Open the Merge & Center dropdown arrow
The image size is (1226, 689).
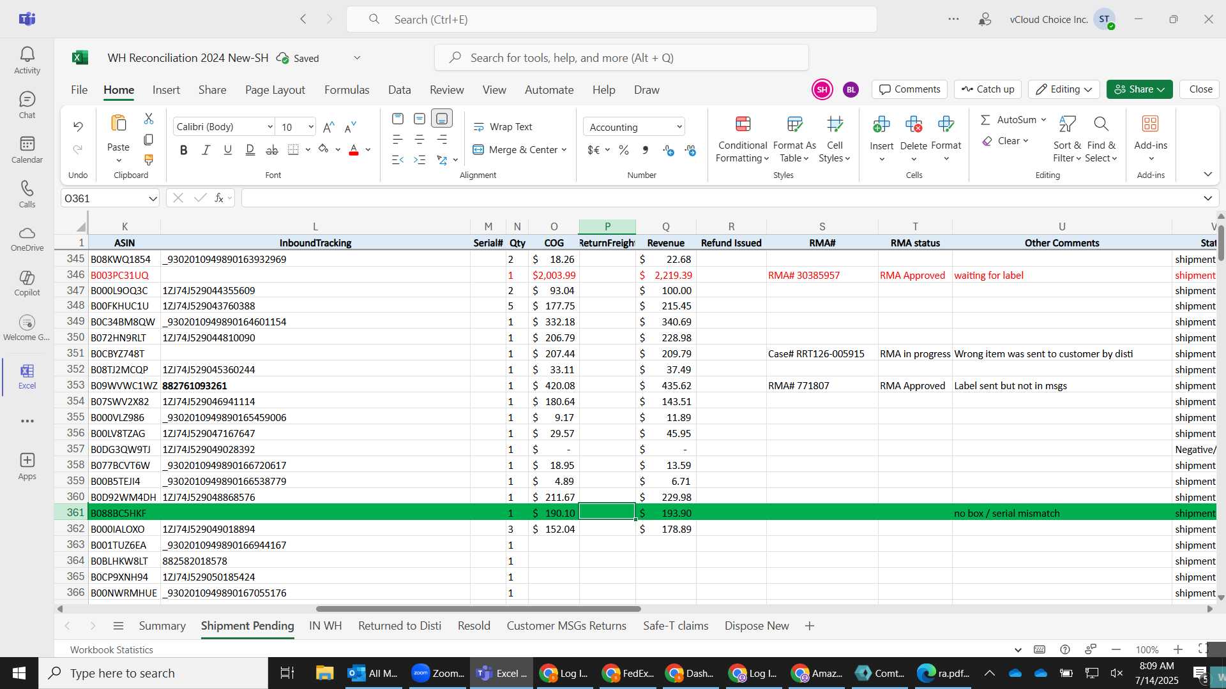click(x=564, y=150)
